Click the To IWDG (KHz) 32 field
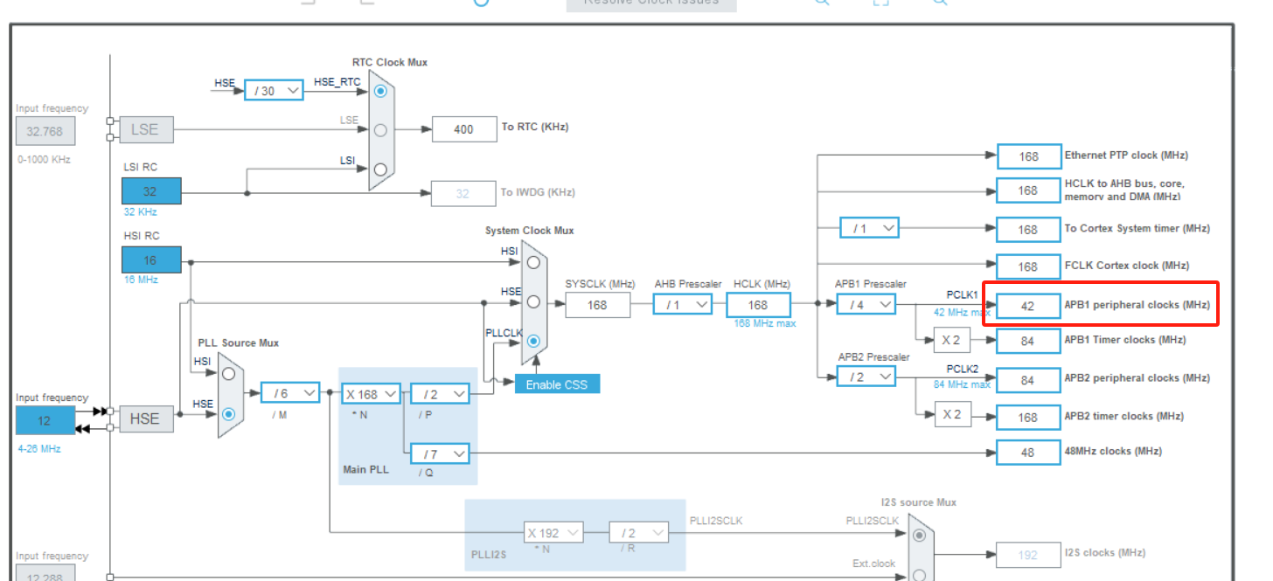The image size is (1273, 581). click(x=463, y=193)
